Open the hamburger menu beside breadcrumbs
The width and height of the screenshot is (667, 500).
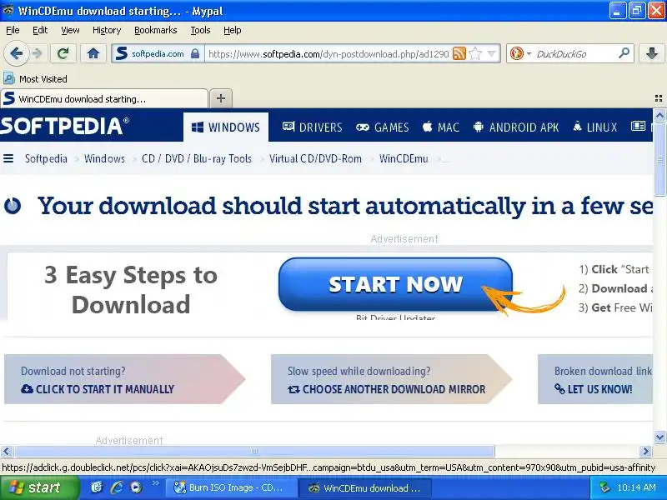[8, 158]
